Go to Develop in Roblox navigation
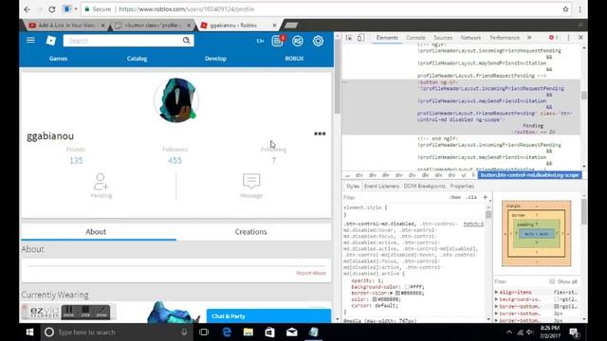607x341 pixels. pyautogui.click(x=215, y=59)
